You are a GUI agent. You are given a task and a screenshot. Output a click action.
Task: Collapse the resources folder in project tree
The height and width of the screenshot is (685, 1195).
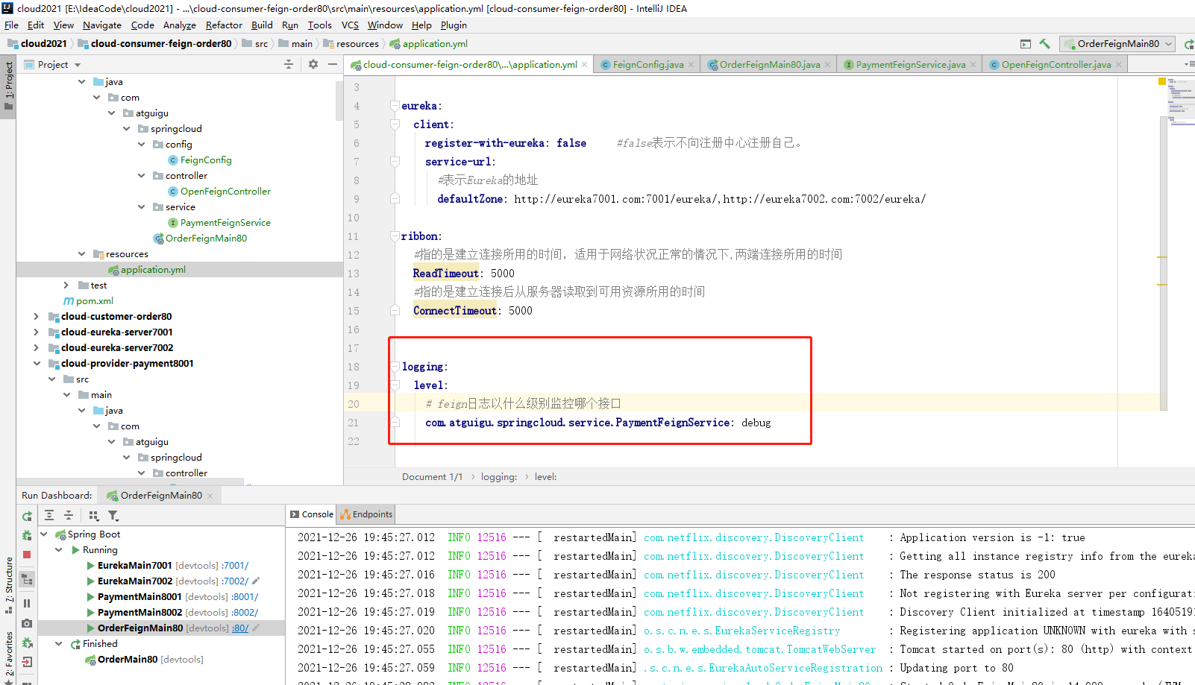click(82, 254)
